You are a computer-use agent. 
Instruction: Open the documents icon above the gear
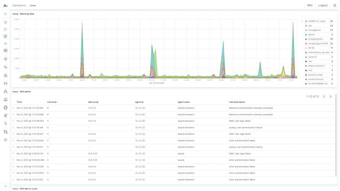(x=5, y=132)
